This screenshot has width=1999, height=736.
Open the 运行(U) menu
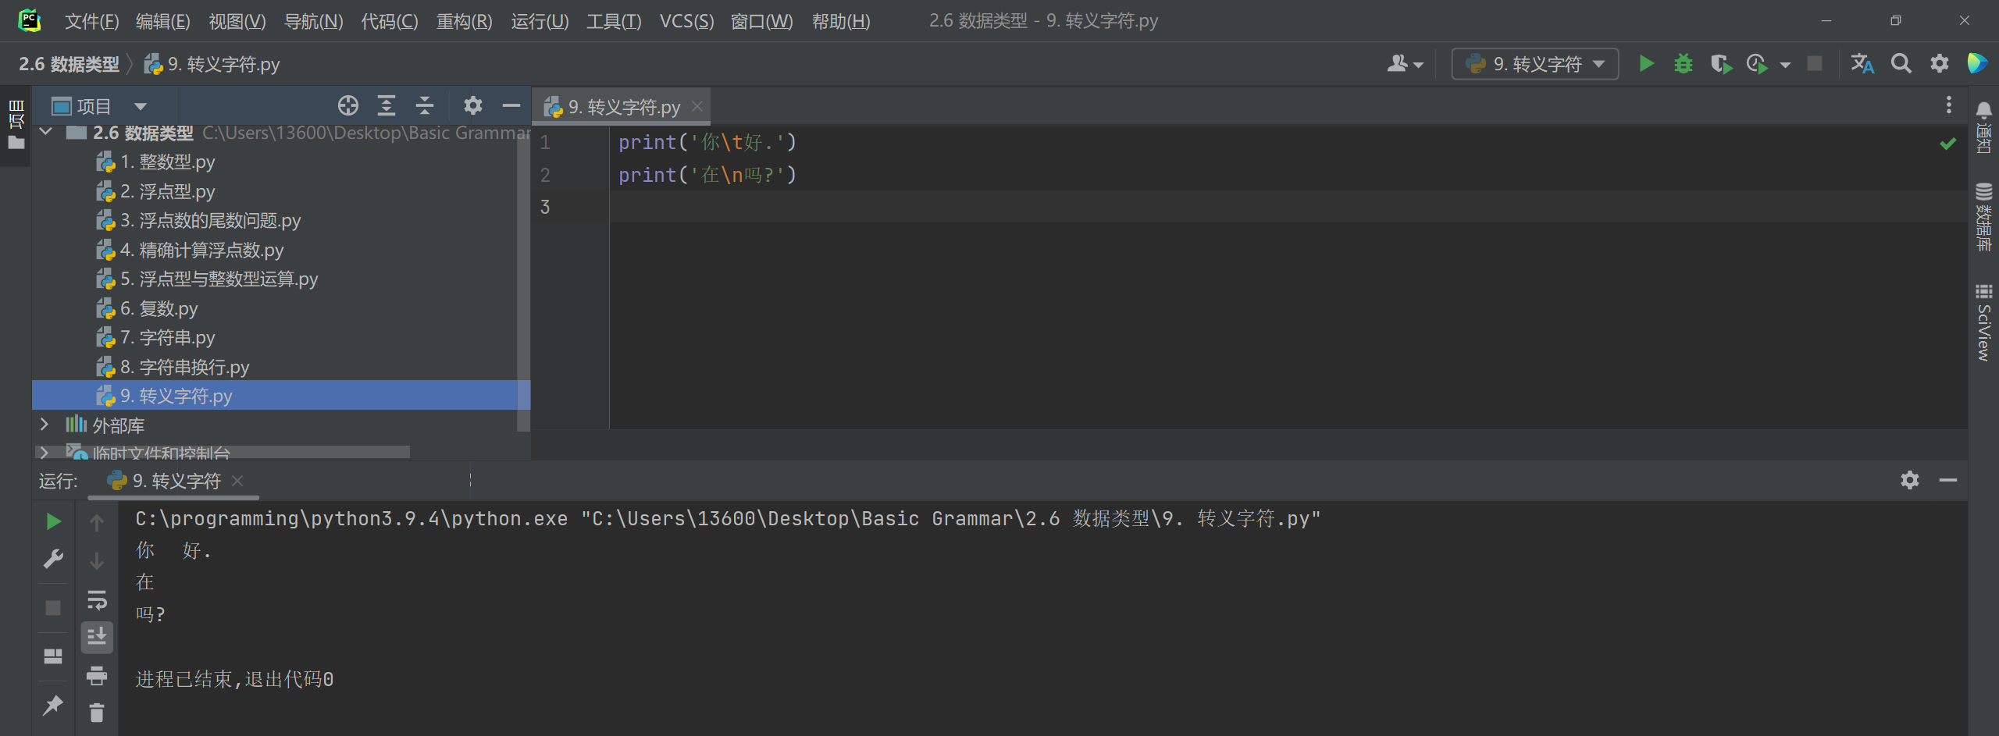tap(540, 21)
